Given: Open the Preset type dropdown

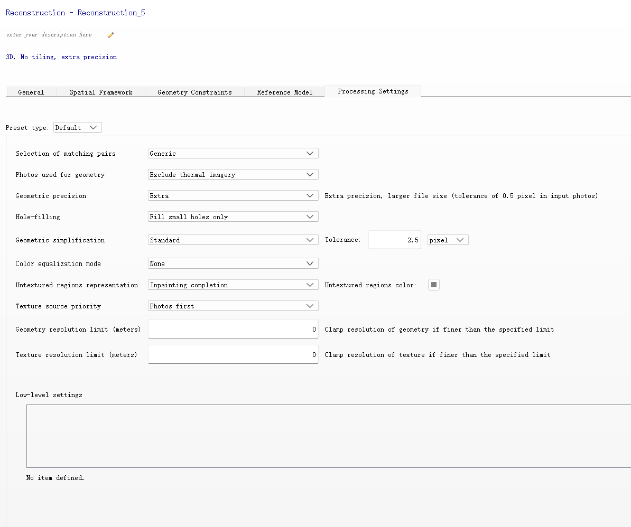Looking at the screenshot, I should pos(77,127).
